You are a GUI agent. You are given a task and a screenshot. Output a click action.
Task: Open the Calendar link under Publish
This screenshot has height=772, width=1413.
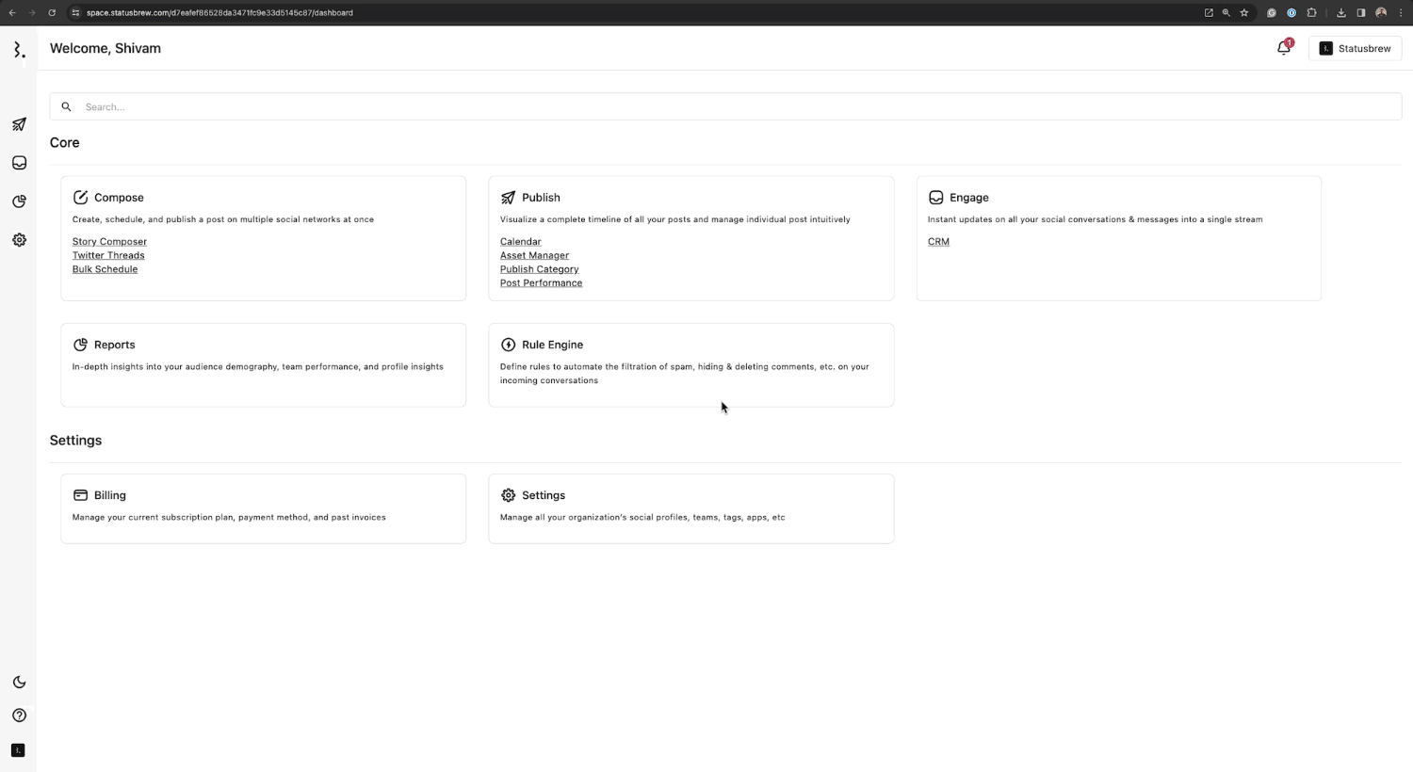pyautogui.click(x=520, y=242)
